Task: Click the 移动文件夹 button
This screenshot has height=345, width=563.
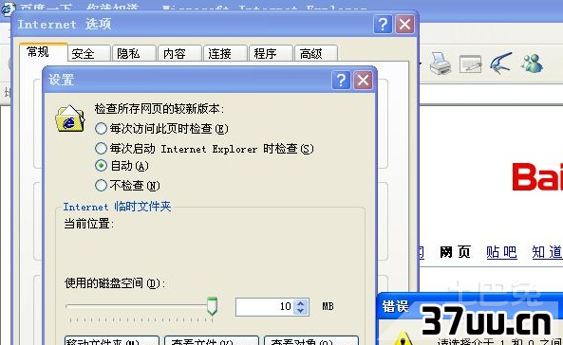Action: 112,340
